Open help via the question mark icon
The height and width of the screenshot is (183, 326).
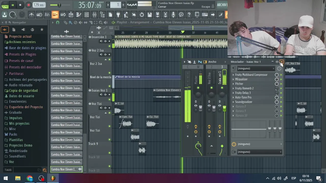click(189, 15)
